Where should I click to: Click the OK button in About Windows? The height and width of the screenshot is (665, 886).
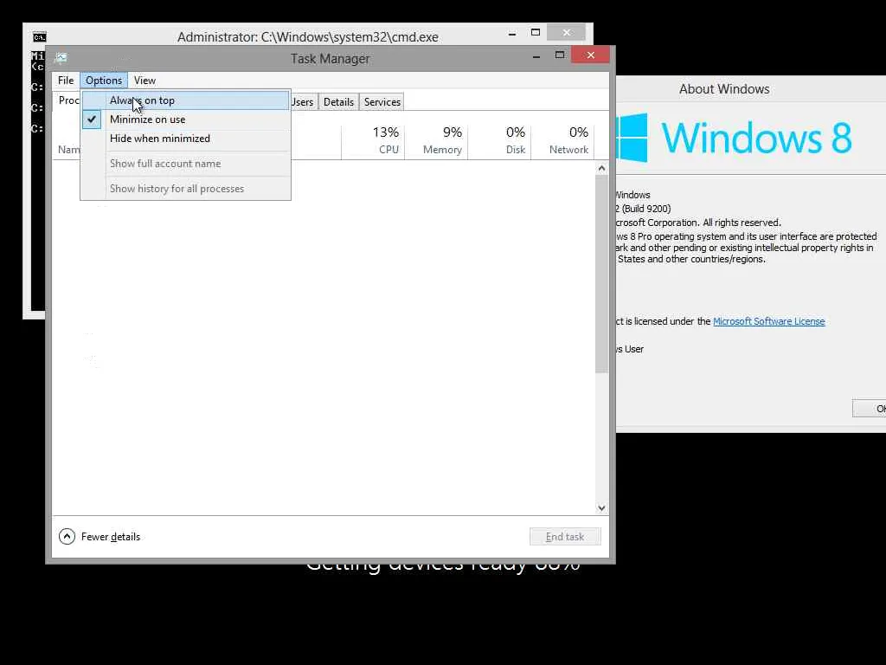870,409
